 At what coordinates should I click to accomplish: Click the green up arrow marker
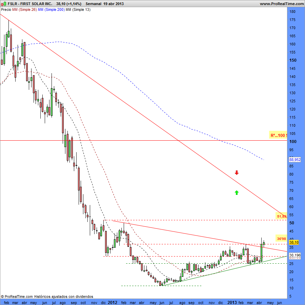tap(237, 192)
